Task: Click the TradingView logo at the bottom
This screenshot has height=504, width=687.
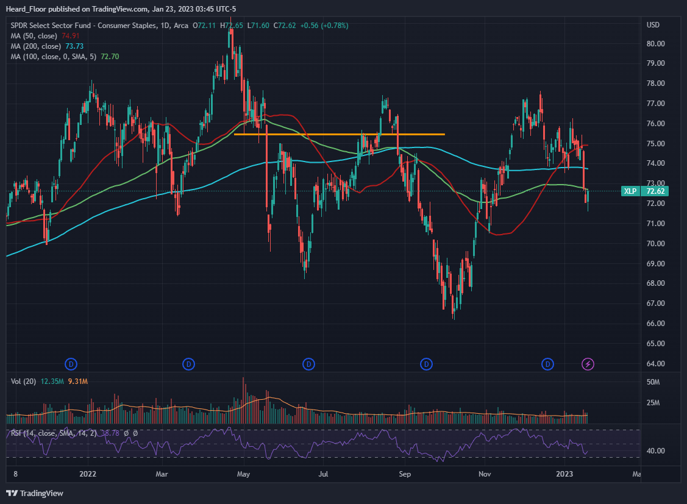Action: click(35, 494)
